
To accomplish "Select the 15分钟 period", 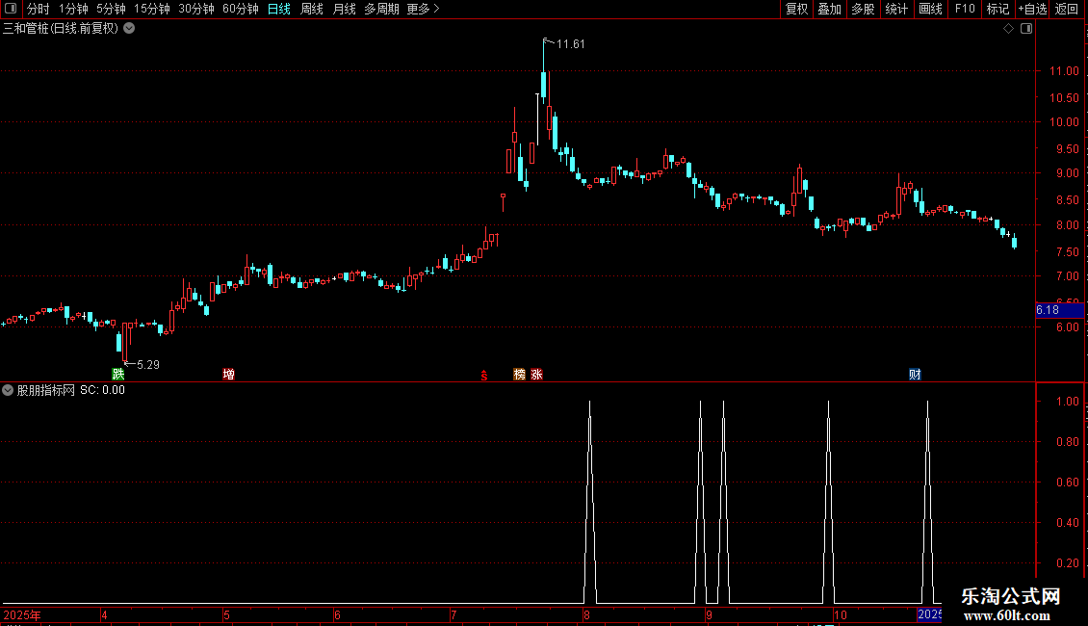I will [152, 9].
